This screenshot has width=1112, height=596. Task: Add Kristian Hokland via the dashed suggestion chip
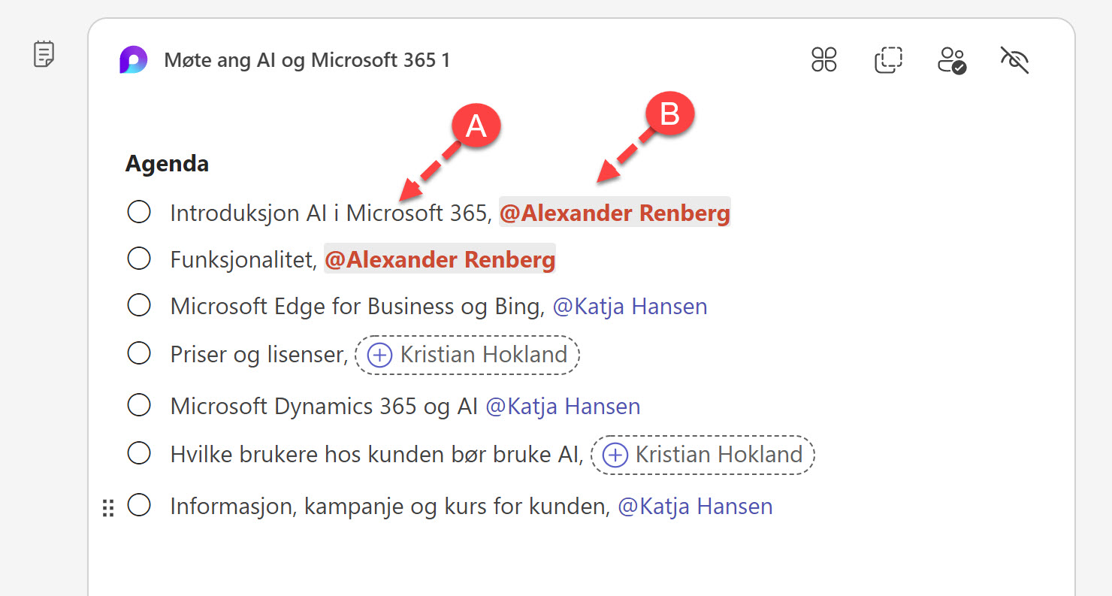[x=466, y=354]
